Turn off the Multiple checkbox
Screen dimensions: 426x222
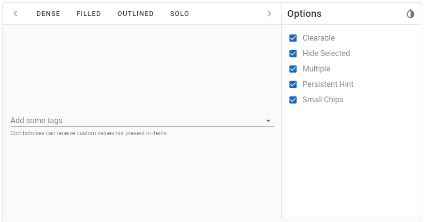[293, 69]
